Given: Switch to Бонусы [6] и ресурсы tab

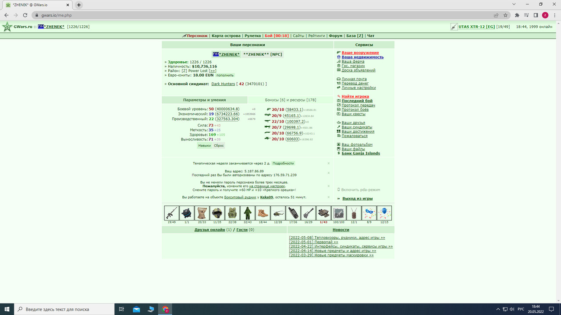Looking at the screenshot, I should click(291, 100).
